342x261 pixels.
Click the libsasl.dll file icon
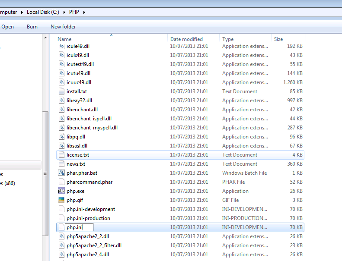pos(61,146)
